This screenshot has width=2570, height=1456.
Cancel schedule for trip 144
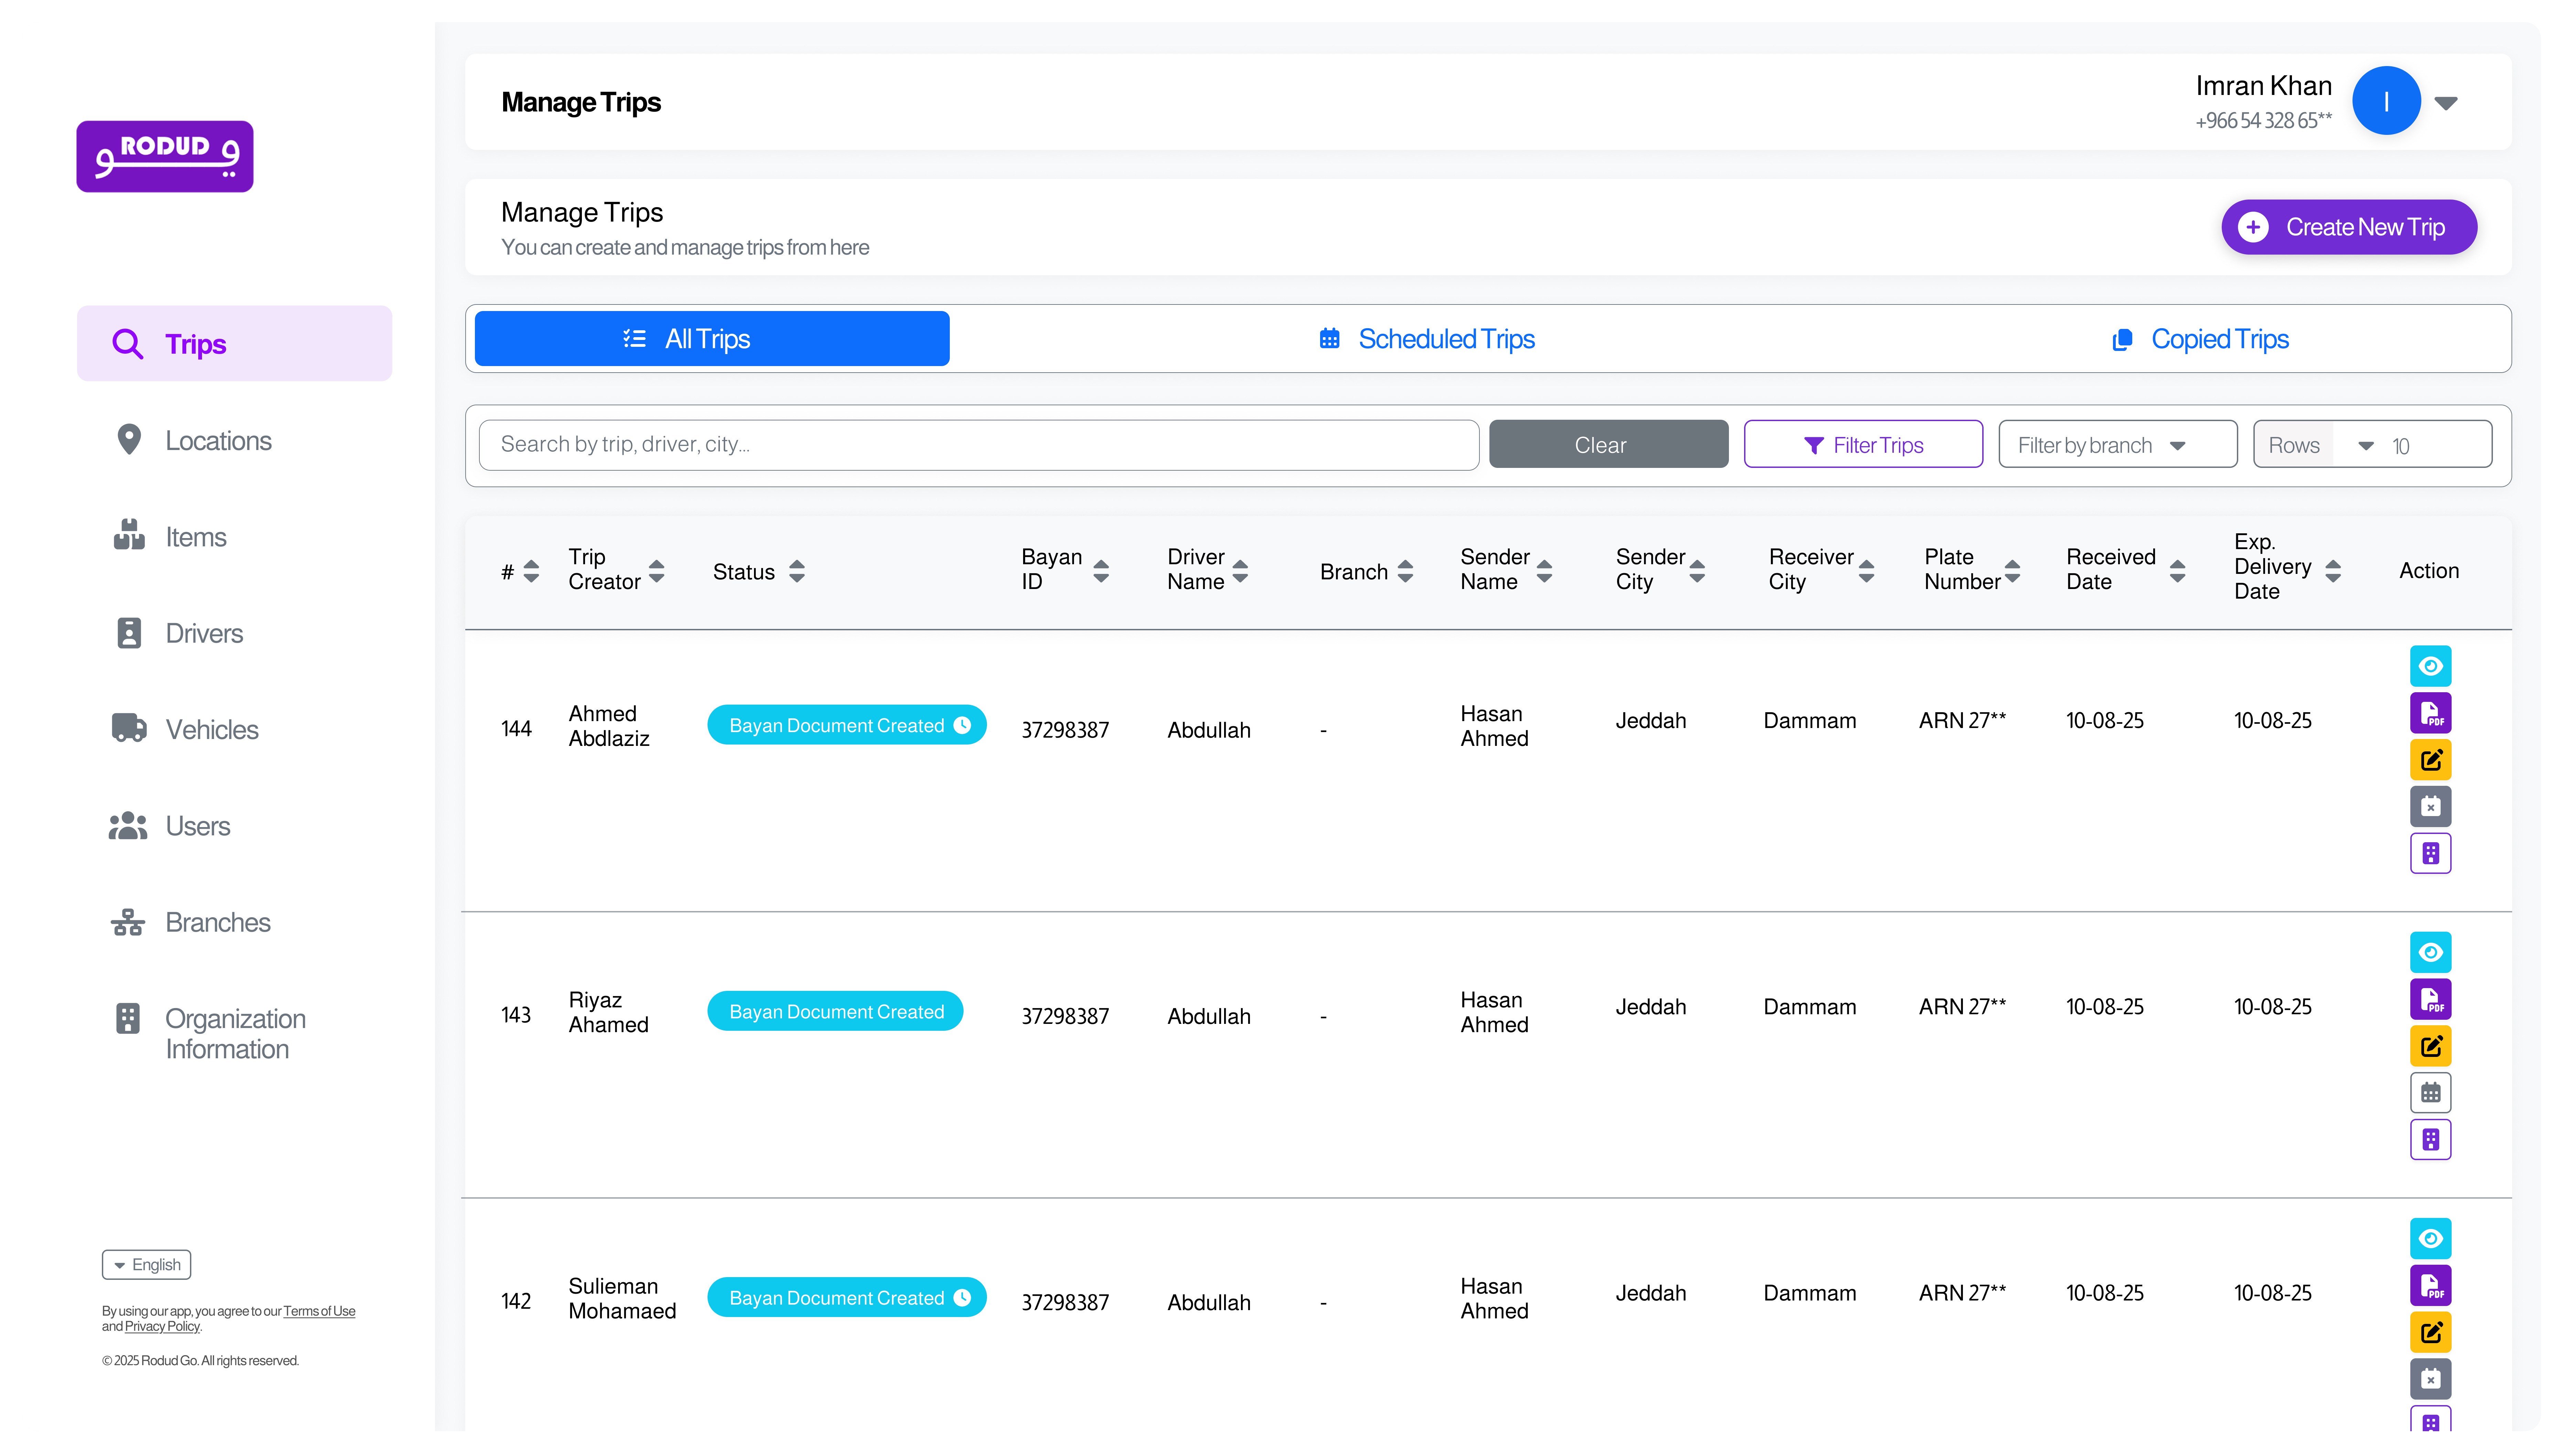(2430, 806)
